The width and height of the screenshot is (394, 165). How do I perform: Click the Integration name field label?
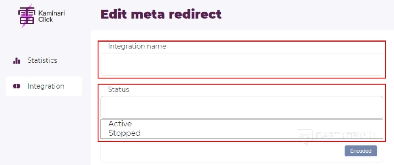tap(137, 46)
